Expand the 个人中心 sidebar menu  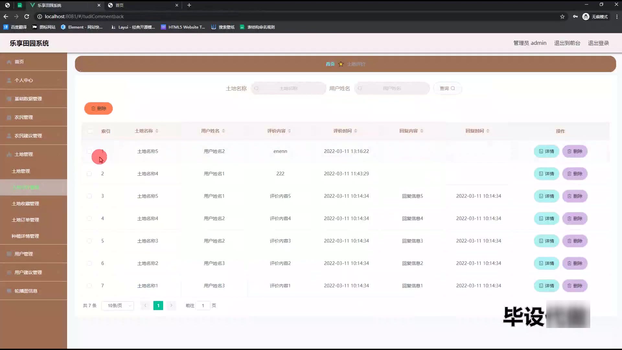(33, 80)
